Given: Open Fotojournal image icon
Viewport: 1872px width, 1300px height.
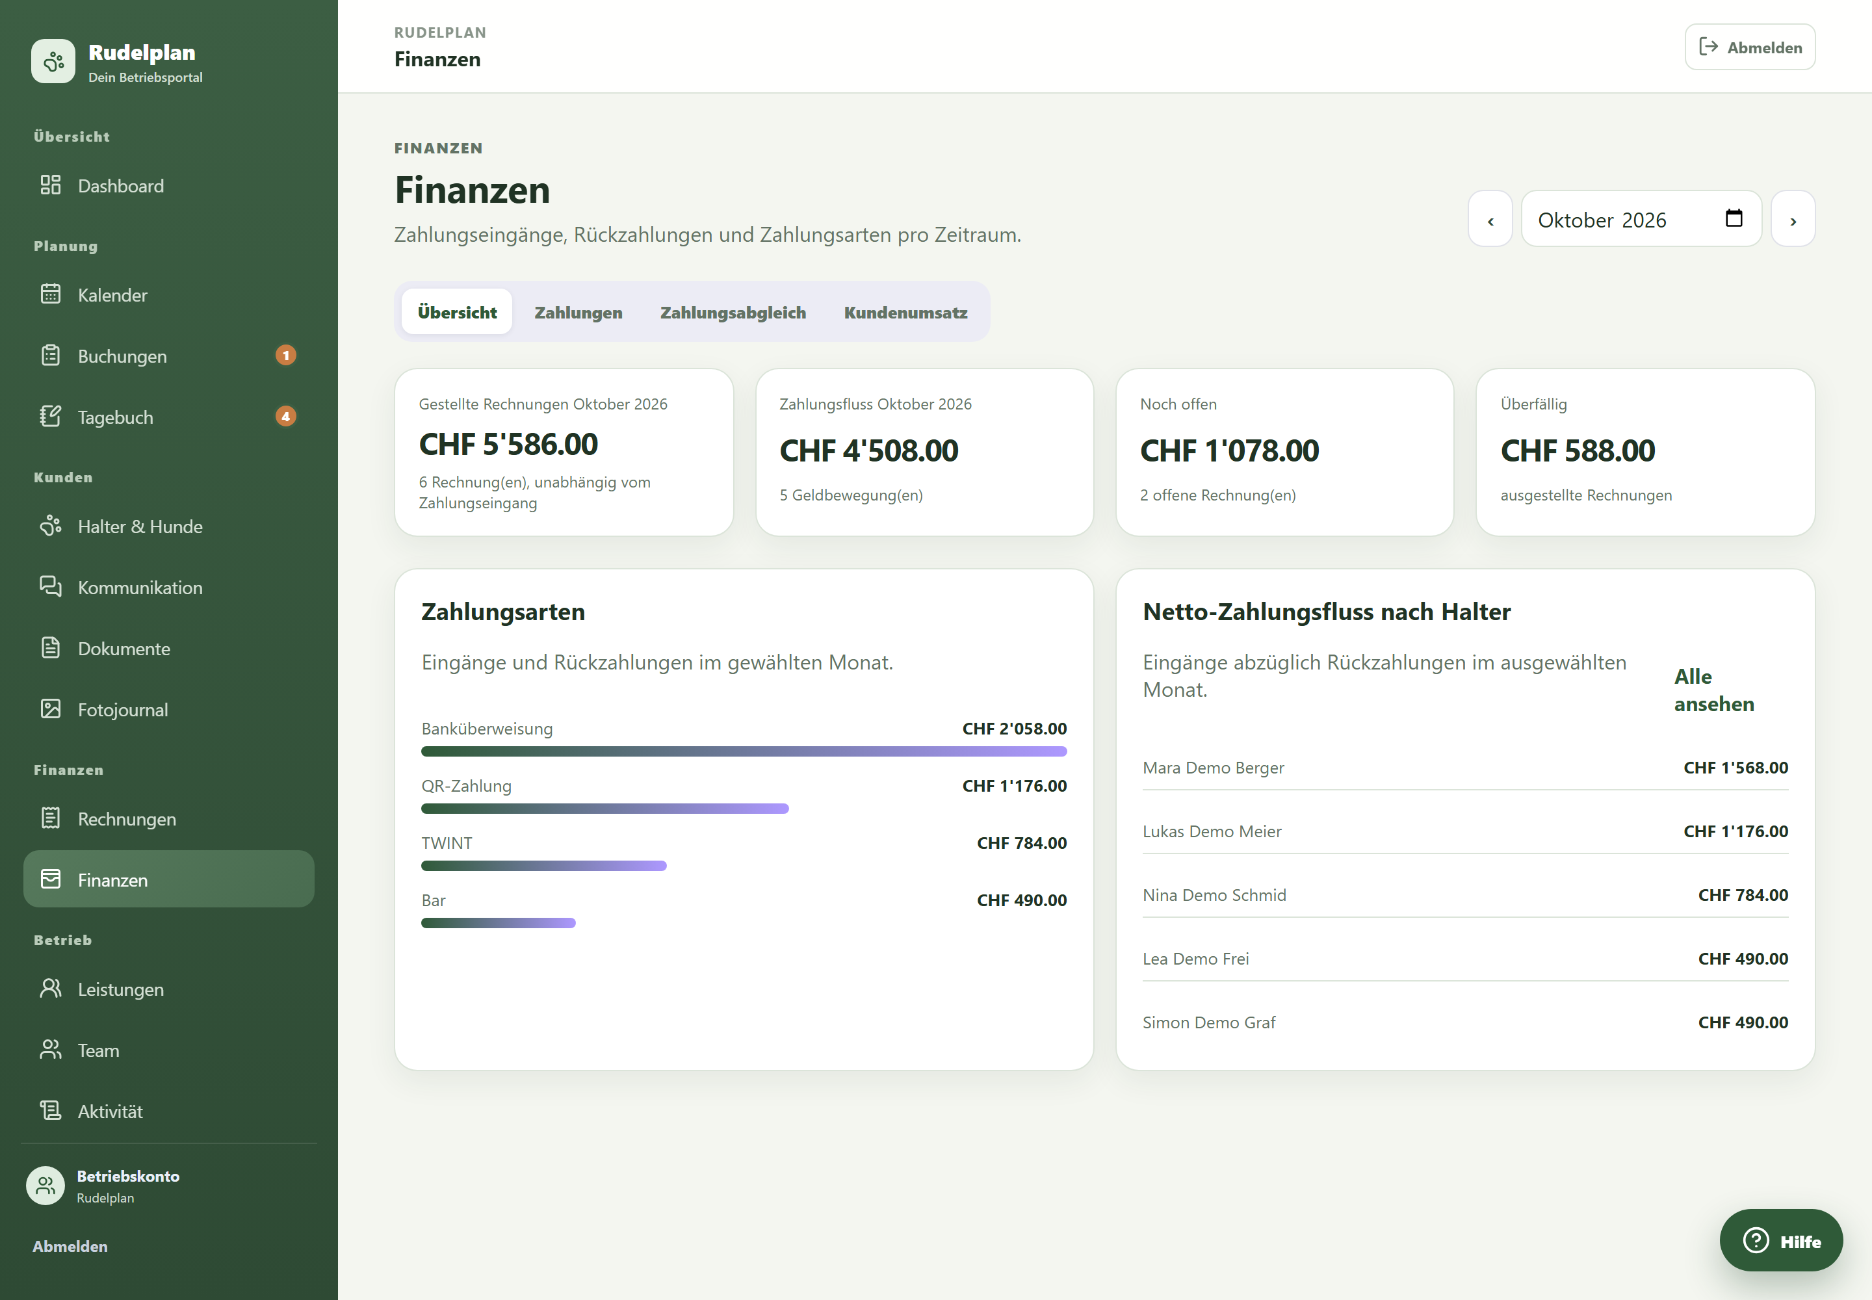Looking at the screenshot, I should pyautogui.click(x=51, y=708).
